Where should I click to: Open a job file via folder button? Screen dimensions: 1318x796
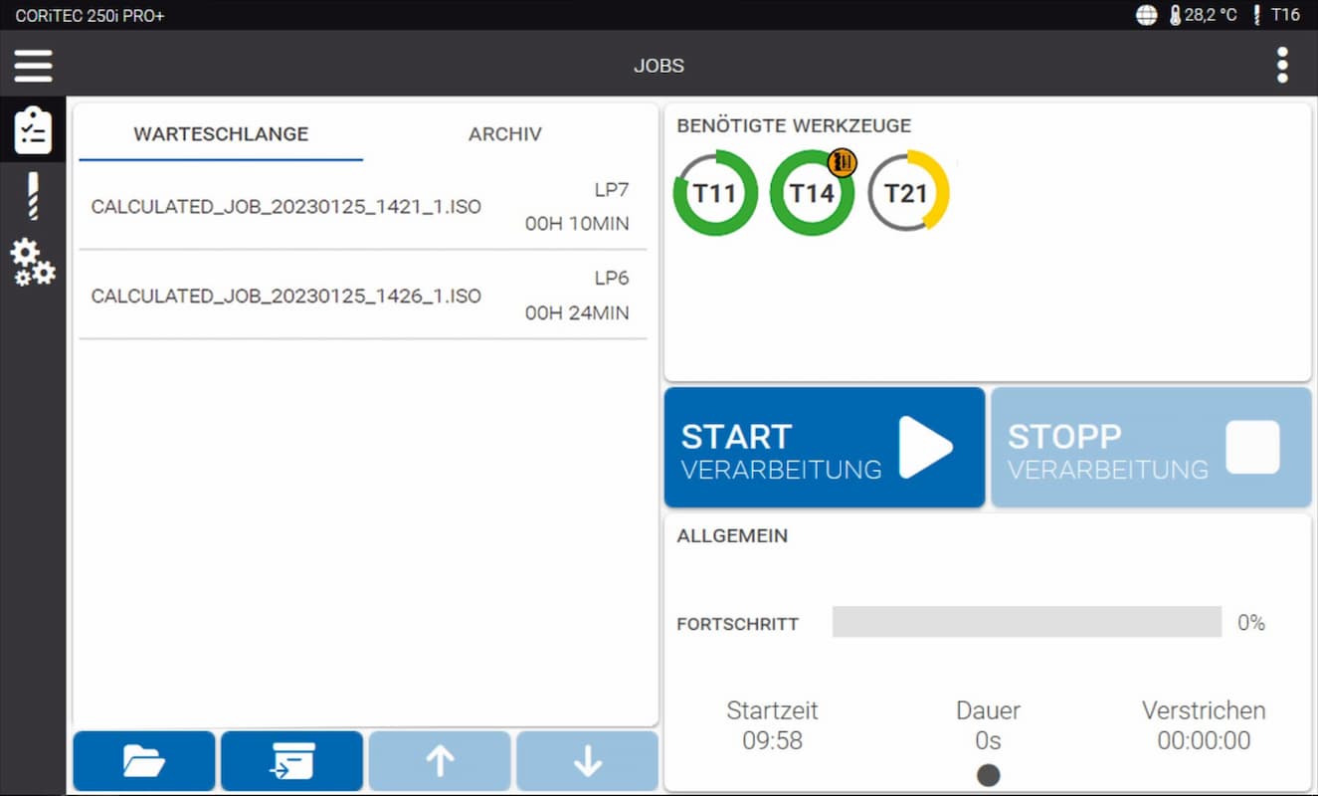pyautogui.click(x=144, y=761)
